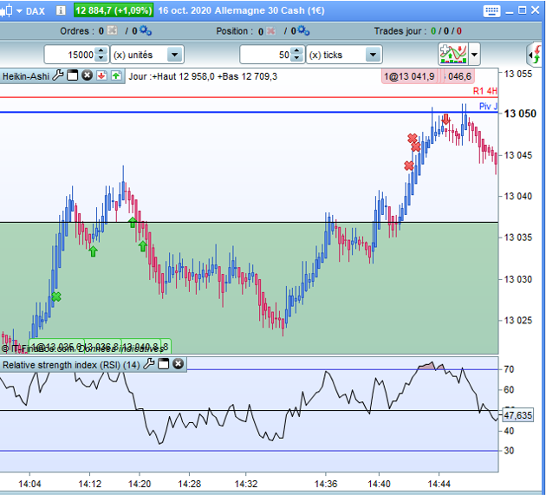Open Heikin-Ashi settings wrench icon
Image resolution: width=546 pixels, height=495 pixels.
(x=58, y=75)
